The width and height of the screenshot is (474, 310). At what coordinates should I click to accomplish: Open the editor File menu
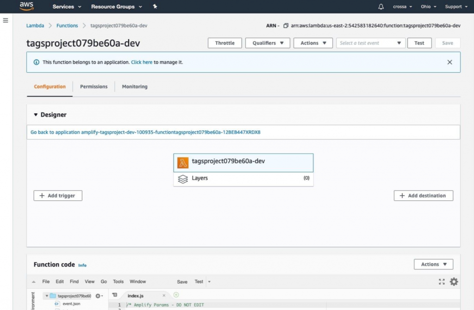point(46,282)
